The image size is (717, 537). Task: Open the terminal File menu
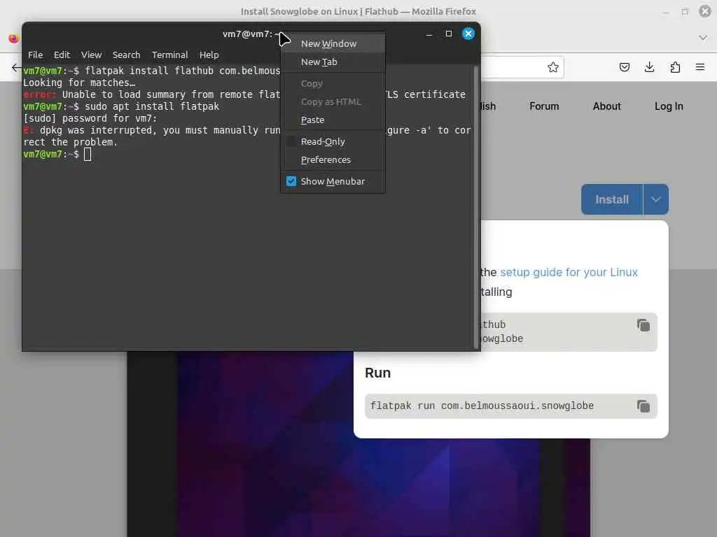pyautogui.click(x=35, y=55)
